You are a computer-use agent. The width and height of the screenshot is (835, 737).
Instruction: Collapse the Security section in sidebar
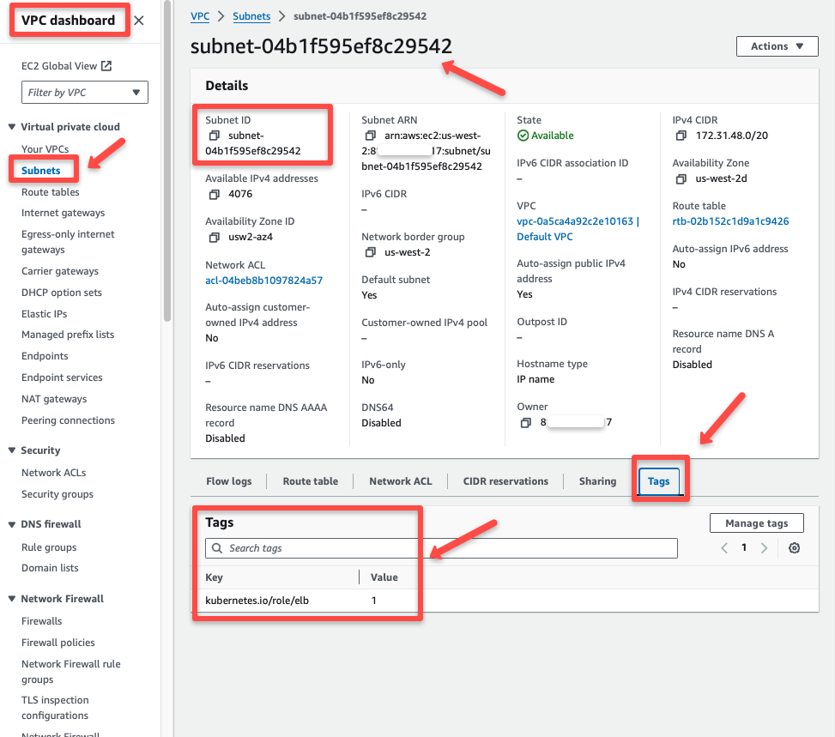tap(40, 450)
